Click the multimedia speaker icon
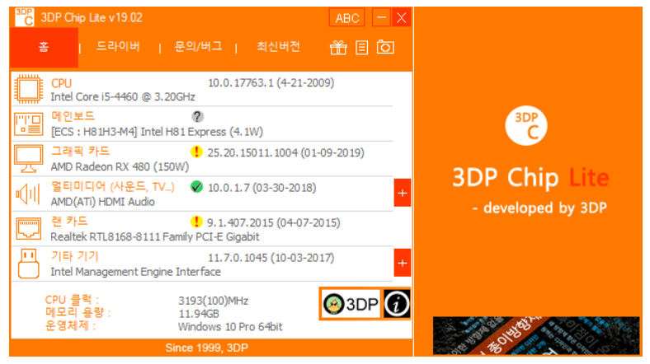 coord(28,194)
